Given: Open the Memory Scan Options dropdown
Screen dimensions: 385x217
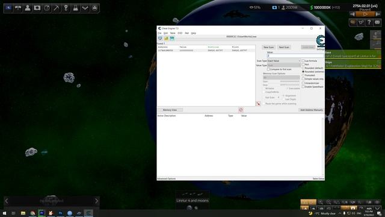Looking at the screenshot, I should click(x=281, y=78).
